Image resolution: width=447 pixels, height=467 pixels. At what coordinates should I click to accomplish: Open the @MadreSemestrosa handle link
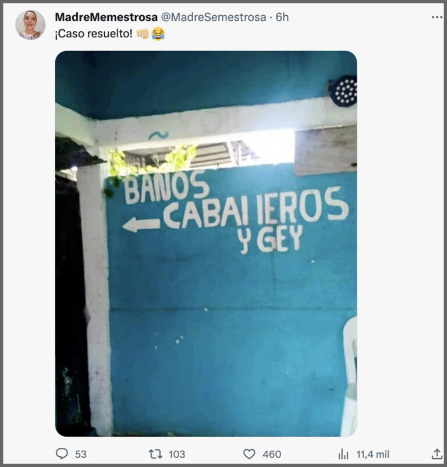[214, 17]
